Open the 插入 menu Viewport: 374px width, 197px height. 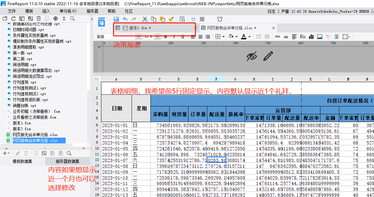[46, 11]
